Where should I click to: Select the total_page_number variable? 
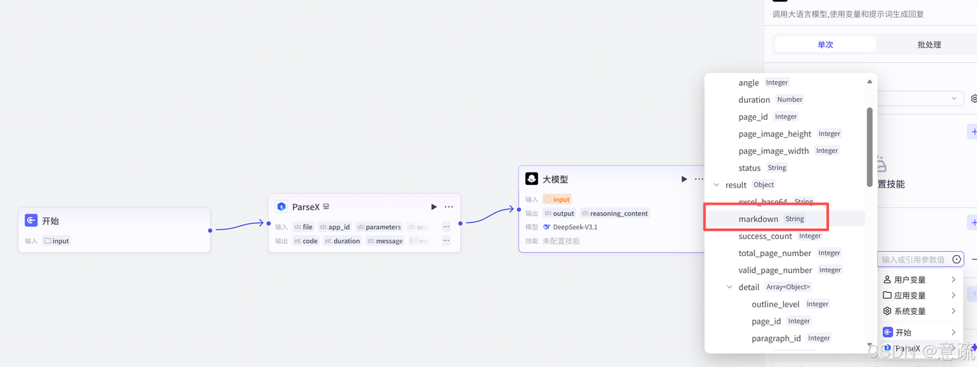pyautogui.click(x=775, y=253)
